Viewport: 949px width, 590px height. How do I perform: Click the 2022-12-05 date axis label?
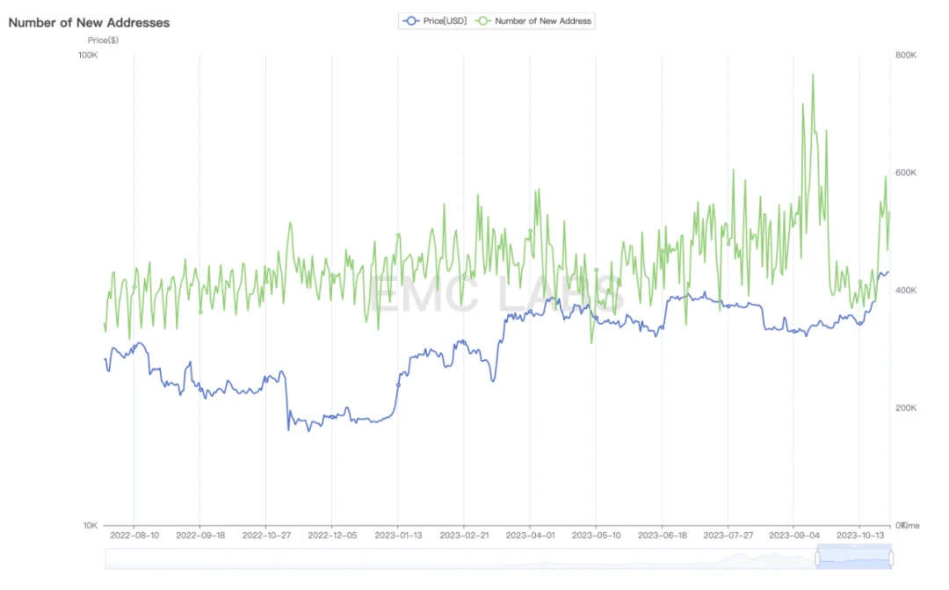tap(332, 534)
